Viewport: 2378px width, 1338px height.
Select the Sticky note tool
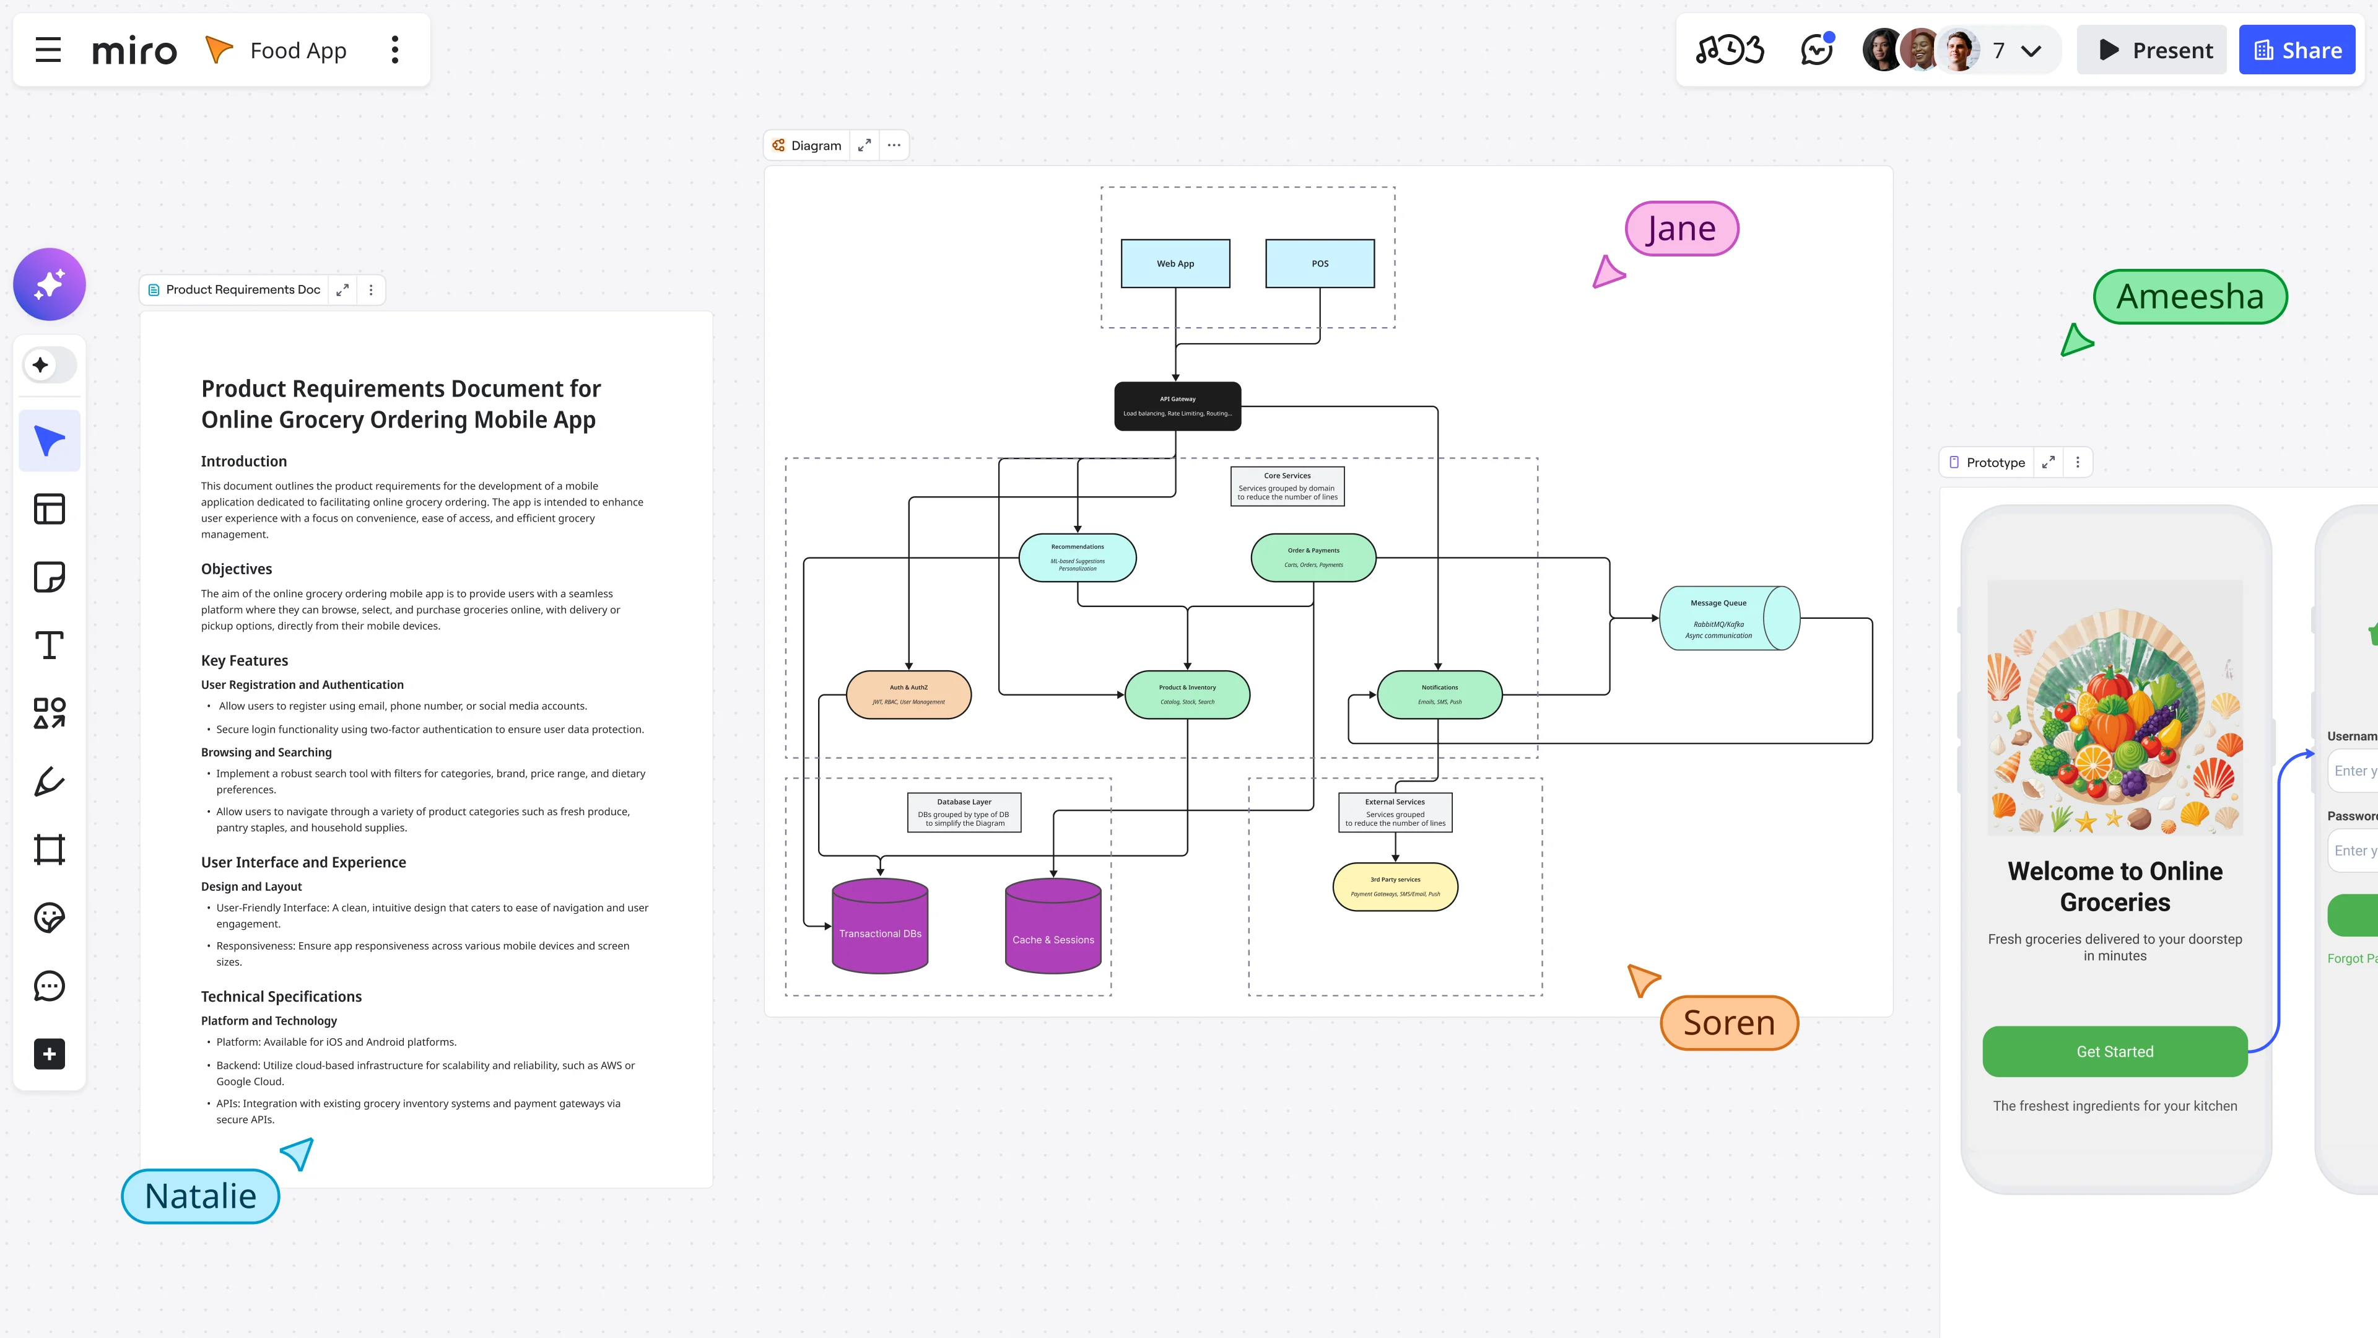(x=49, y=577)
